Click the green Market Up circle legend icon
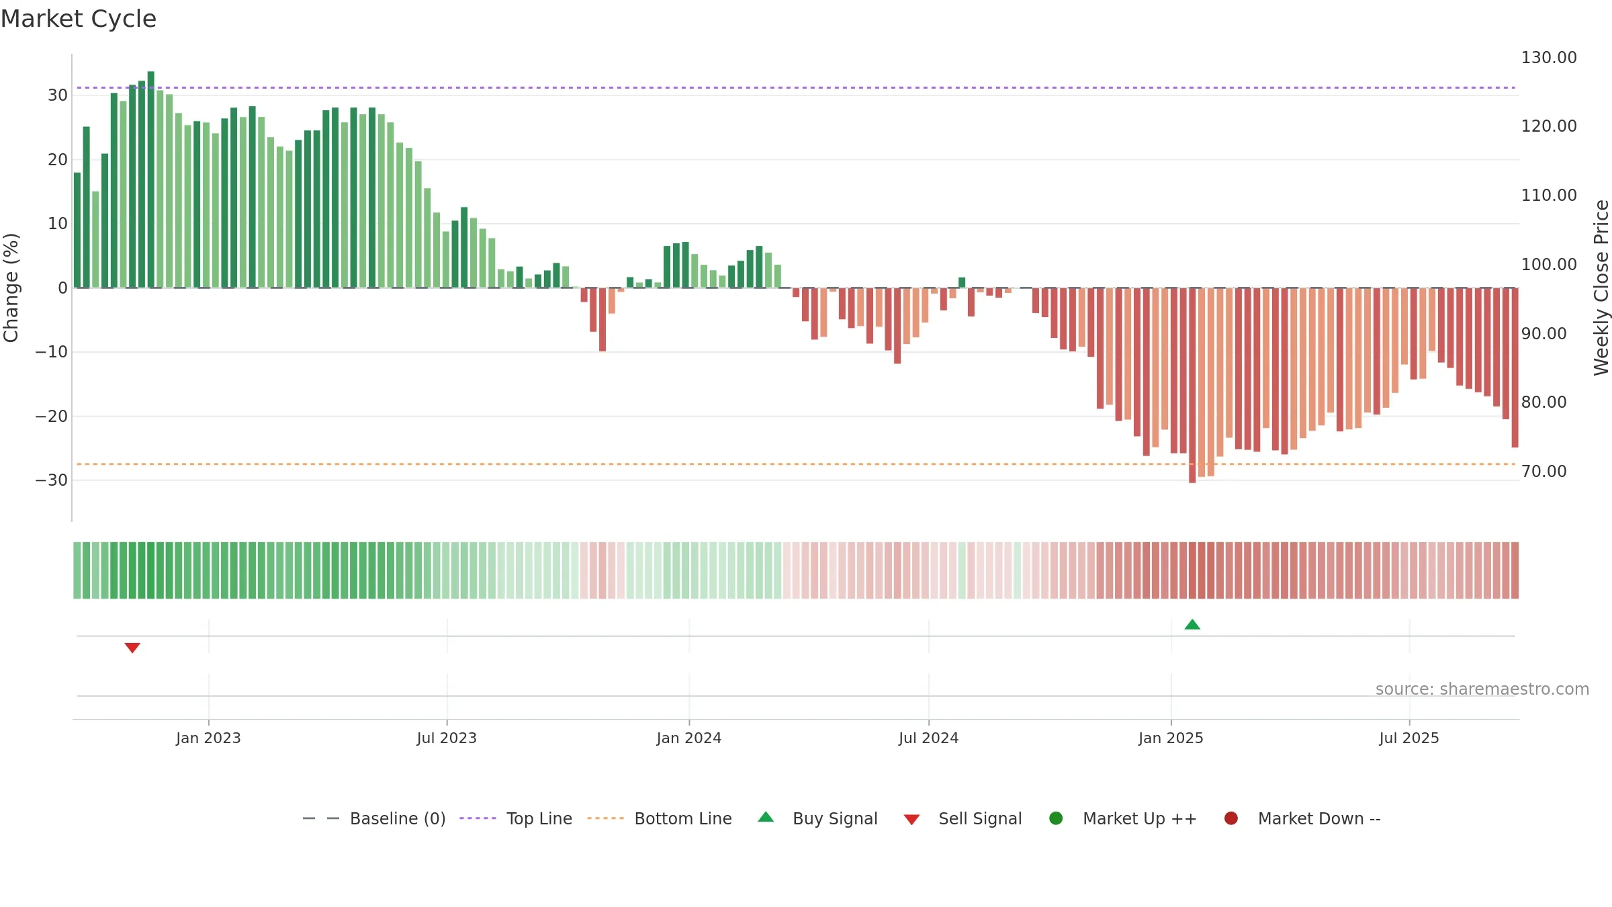 tap(1056, 818)
